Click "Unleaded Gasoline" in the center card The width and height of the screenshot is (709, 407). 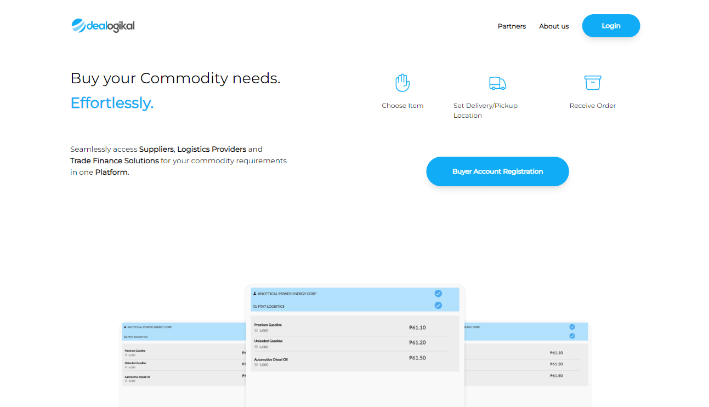tap(268, 341)
